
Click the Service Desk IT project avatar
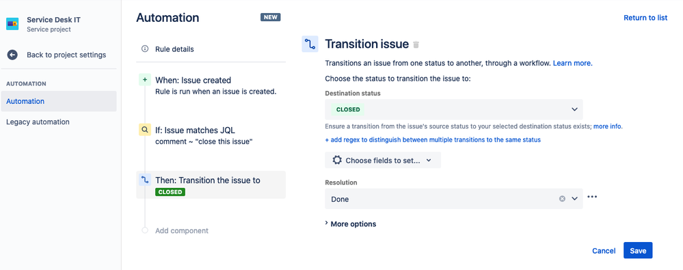(x=12, y=24)
